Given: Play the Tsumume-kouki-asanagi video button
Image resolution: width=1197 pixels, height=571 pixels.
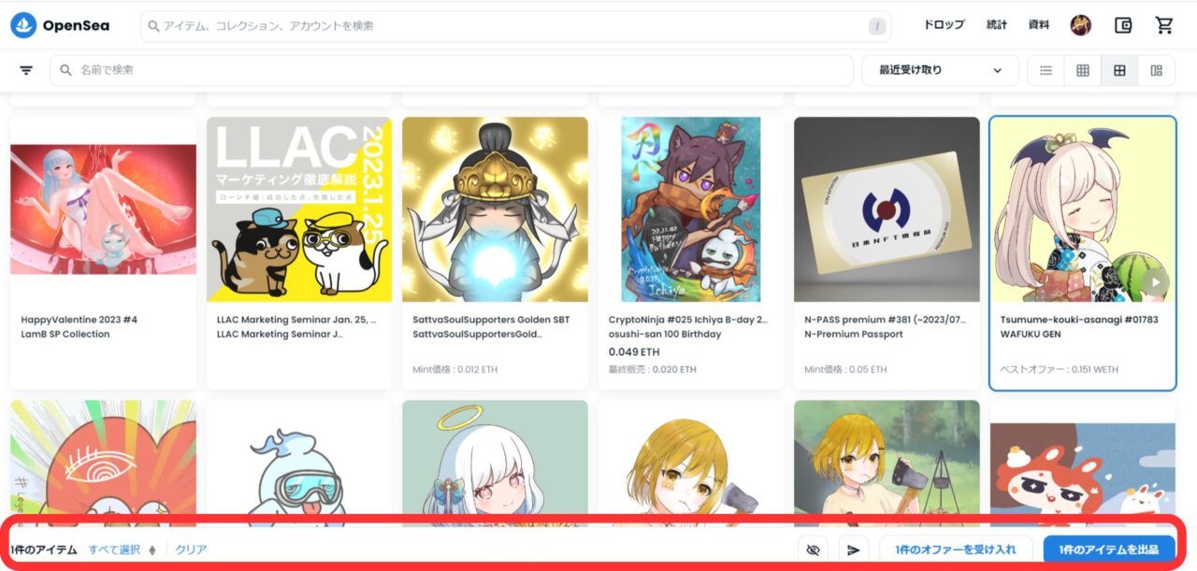Looking at the screenshot, I should coord(1156,283).
